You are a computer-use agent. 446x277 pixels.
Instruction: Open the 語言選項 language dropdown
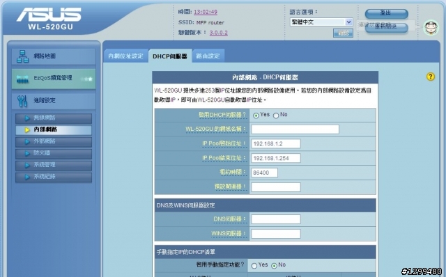(321, 22)
